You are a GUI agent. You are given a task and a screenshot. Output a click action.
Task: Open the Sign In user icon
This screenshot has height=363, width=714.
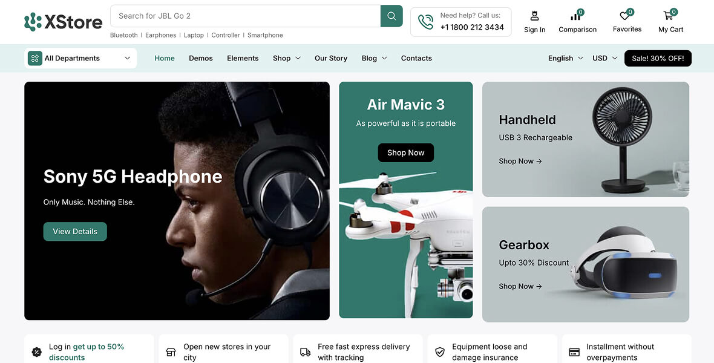point(534,16)
